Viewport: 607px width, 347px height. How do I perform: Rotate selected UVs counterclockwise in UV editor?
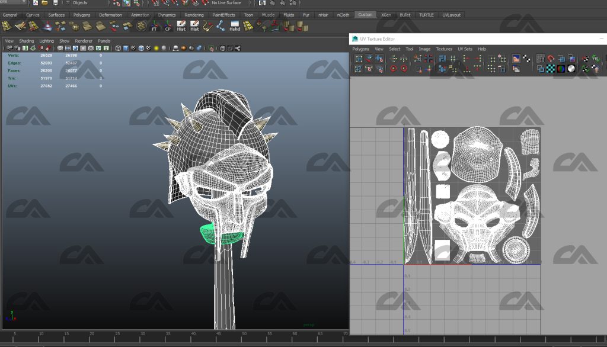(394, 68)
